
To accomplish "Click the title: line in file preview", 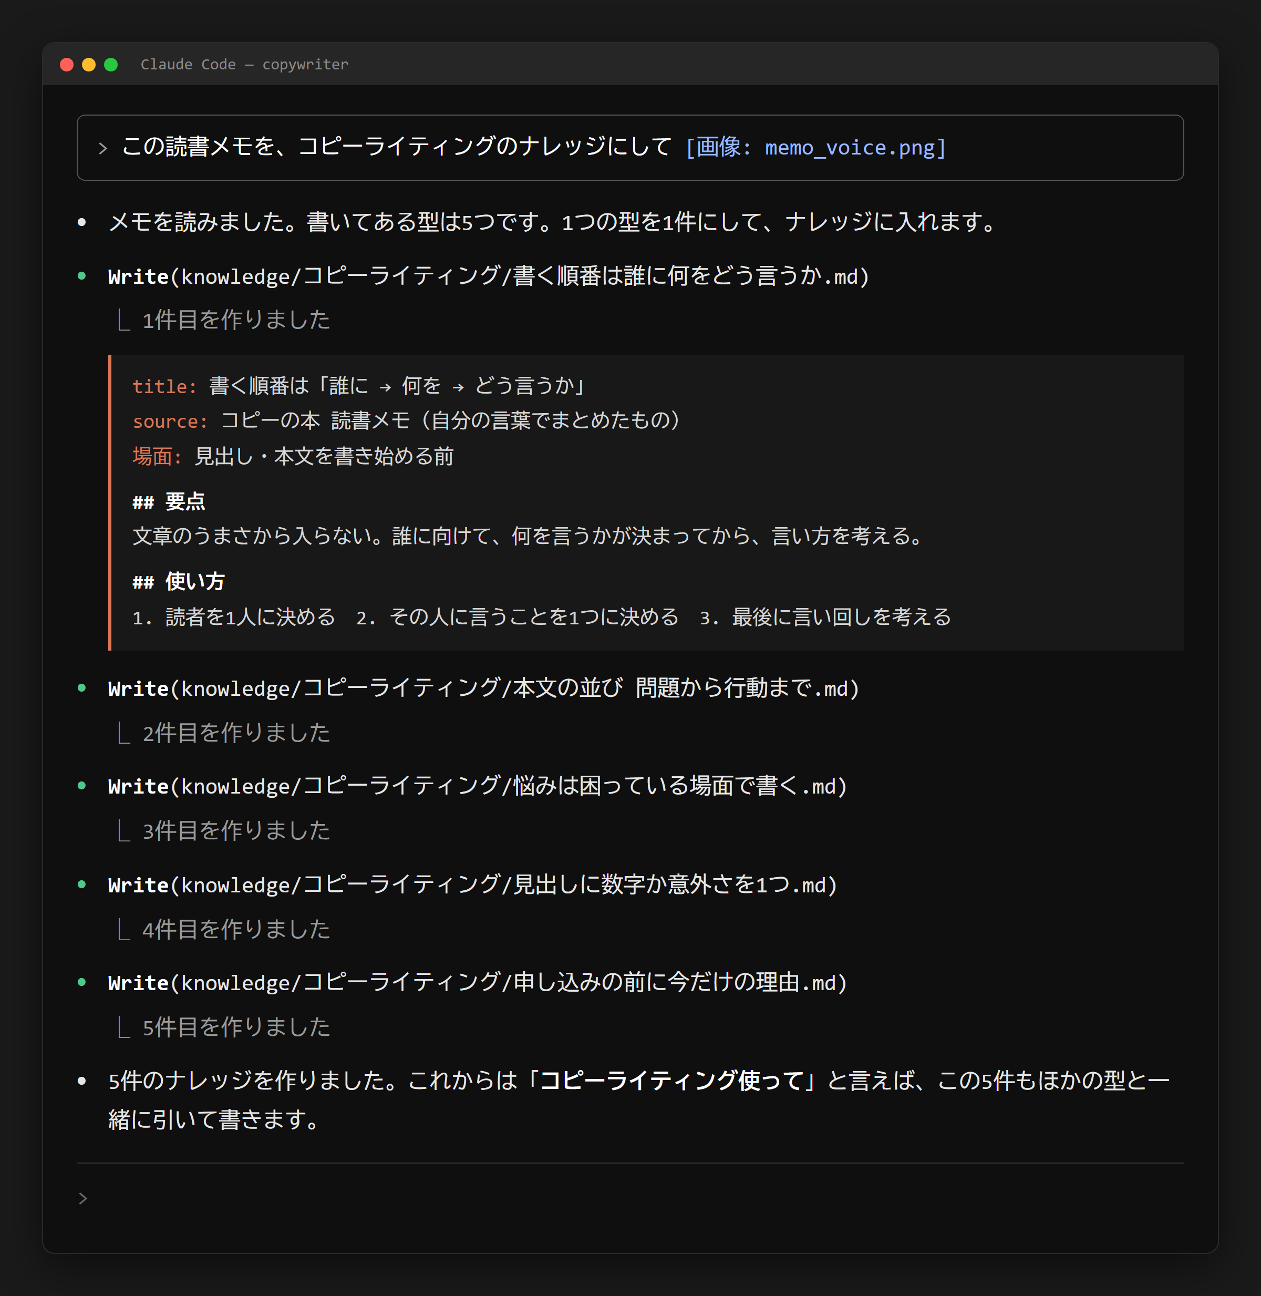I will pos(359,386).
